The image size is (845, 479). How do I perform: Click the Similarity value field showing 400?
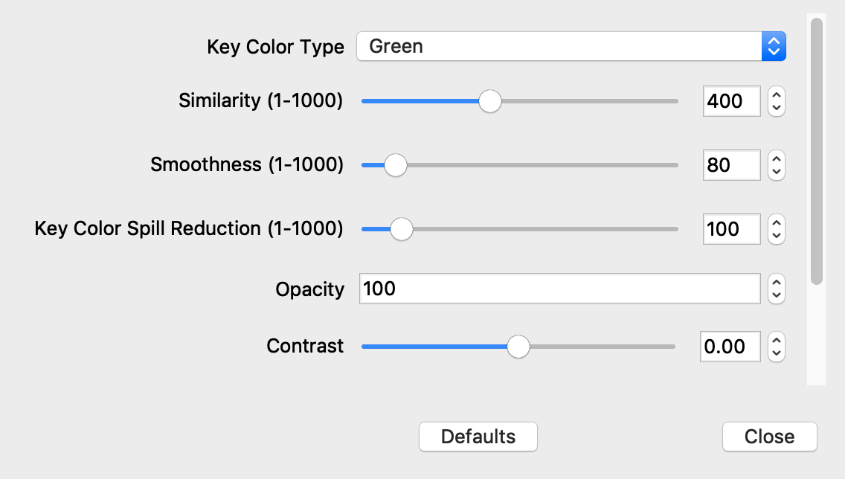click(x=731, y=101)
